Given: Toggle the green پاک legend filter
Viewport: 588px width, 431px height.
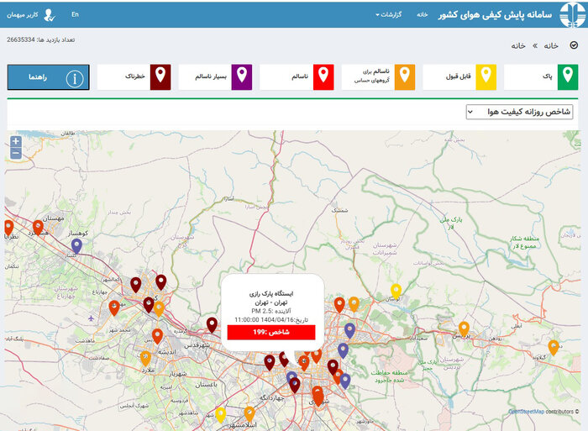Looking at the screenshot, I should (546, 77).
